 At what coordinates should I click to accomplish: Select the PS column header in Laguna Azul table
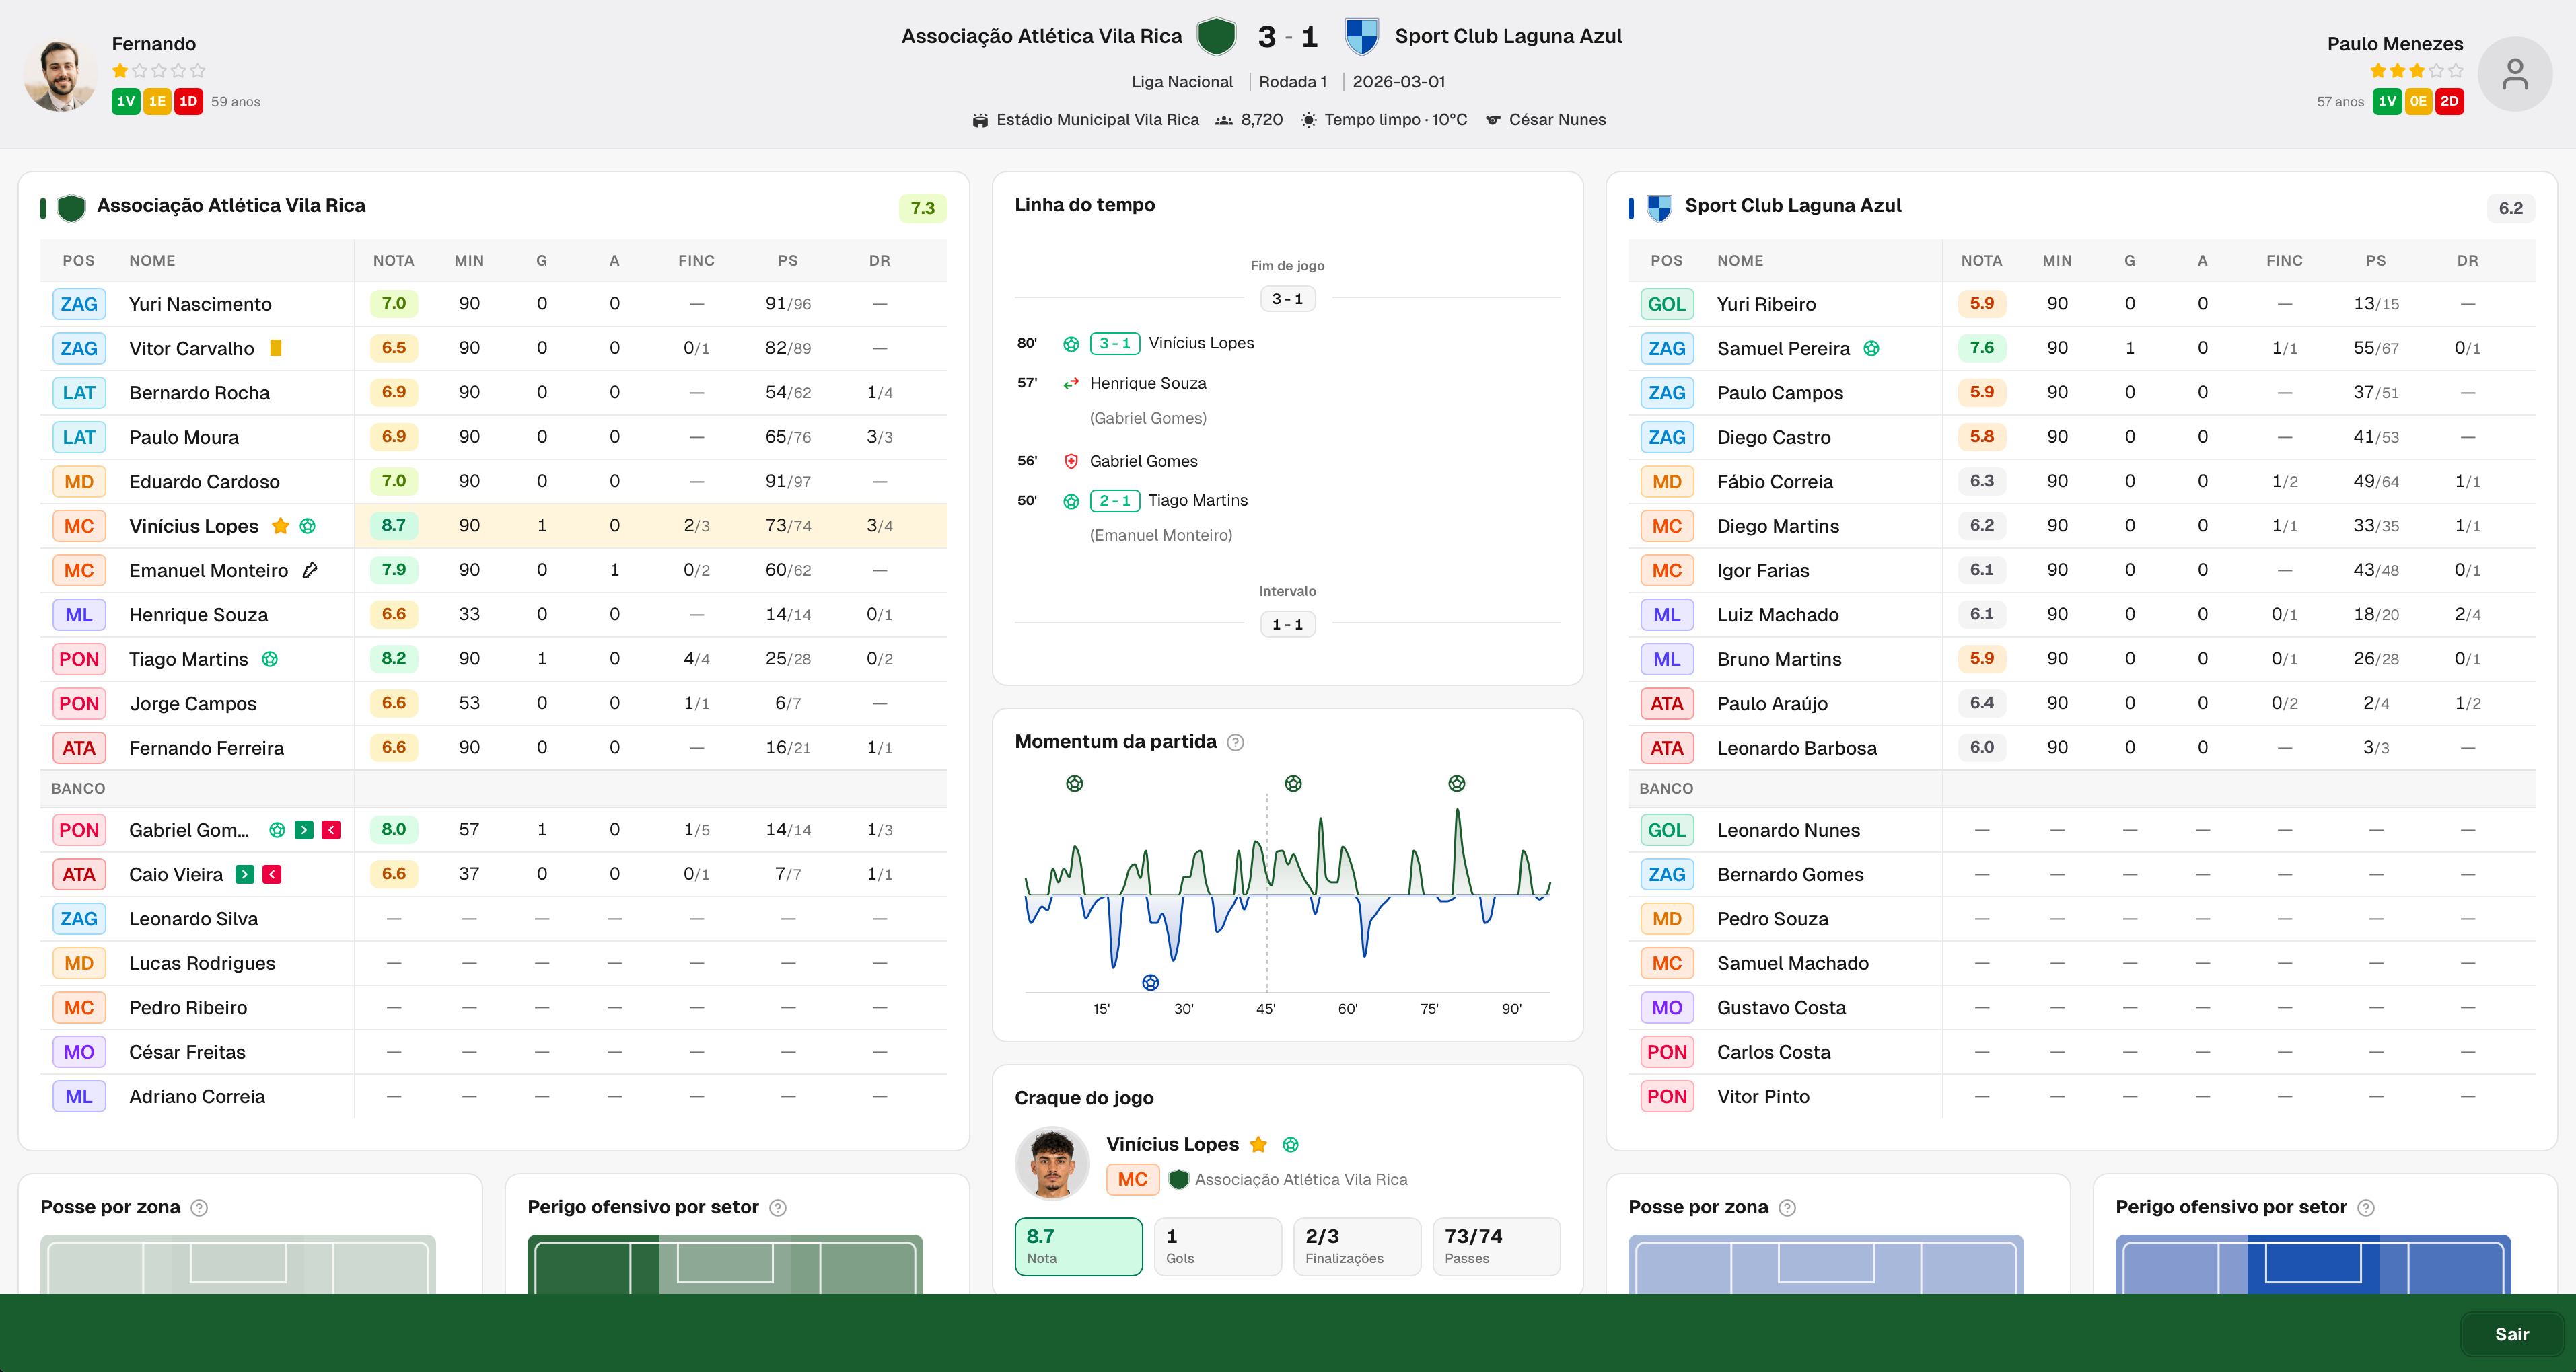(2375, 261)
